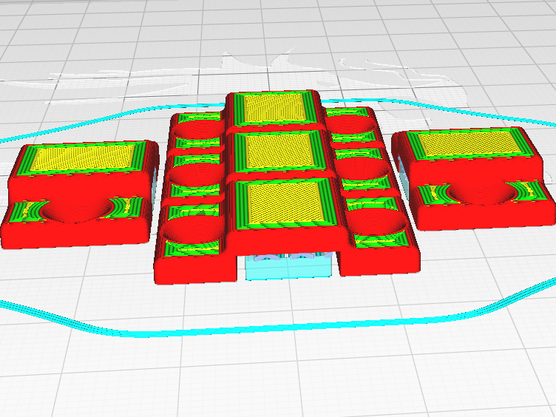Select the large center printed part
Image resolution: width=556 pixels, height=417 pixels.
tap(287, 187)
